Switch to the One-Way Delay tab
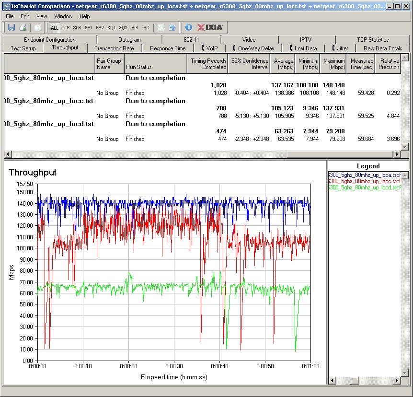 click(254, 48)
